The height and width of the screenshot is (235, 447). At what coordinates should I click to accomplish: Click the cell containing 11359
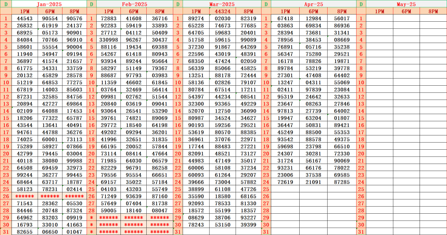tap(109, 83)
